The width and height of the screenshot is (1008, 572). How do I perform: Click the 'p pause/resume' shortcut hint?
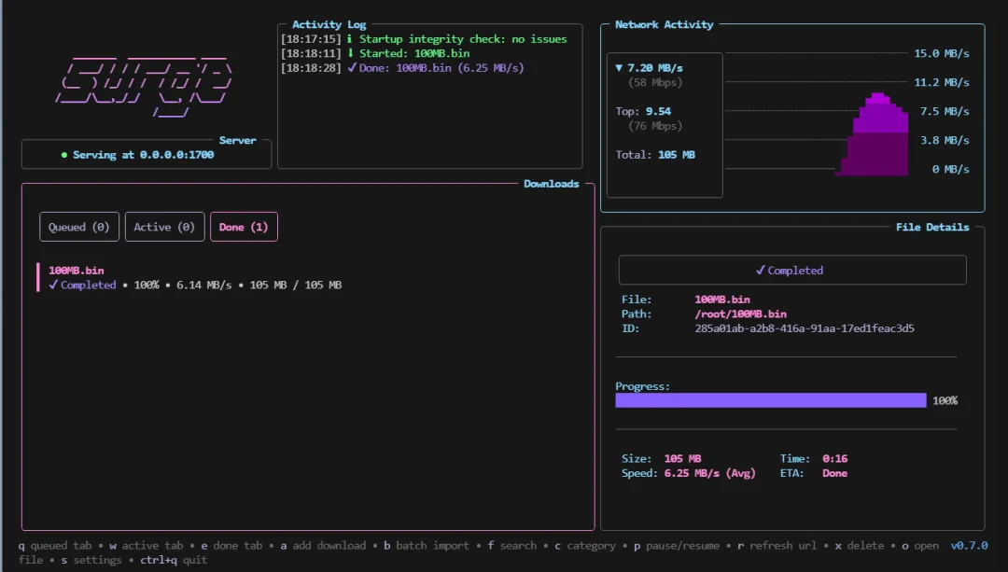(x=677, y=546)
